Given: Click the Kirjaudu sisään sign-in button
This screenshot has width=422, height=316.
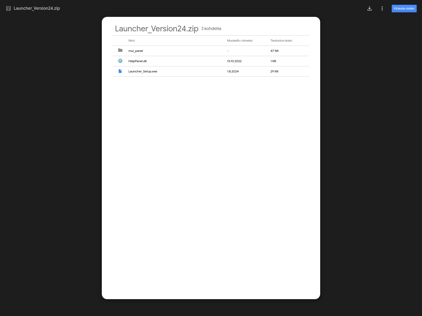Looking at the screenshot, I should click(x=404, y=8).
